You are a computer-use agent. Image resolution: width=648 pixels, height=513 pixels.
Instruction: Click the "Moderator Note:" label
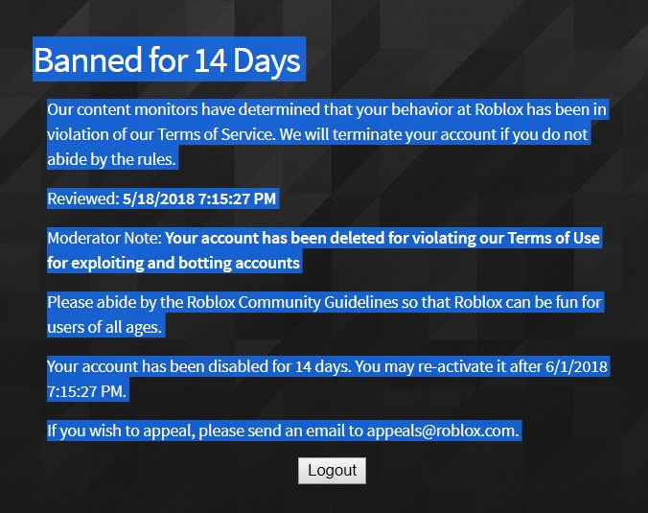click(x=104, y=237)
